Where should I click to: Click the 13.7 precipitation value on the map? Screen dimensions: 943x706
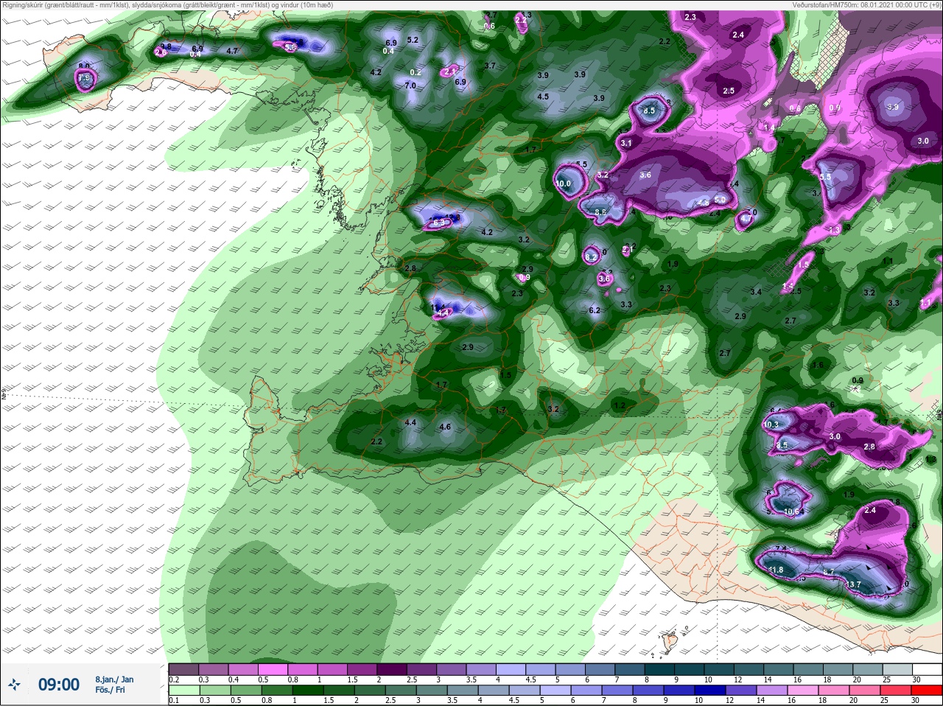[x=853, y=584]
